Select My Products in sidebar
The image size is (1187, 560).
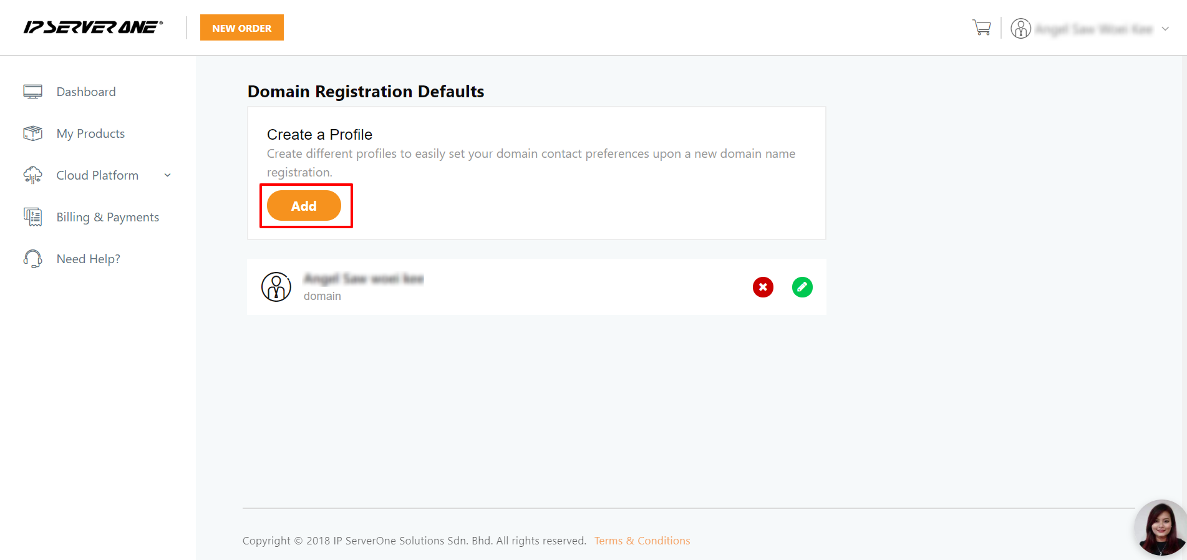90,133
